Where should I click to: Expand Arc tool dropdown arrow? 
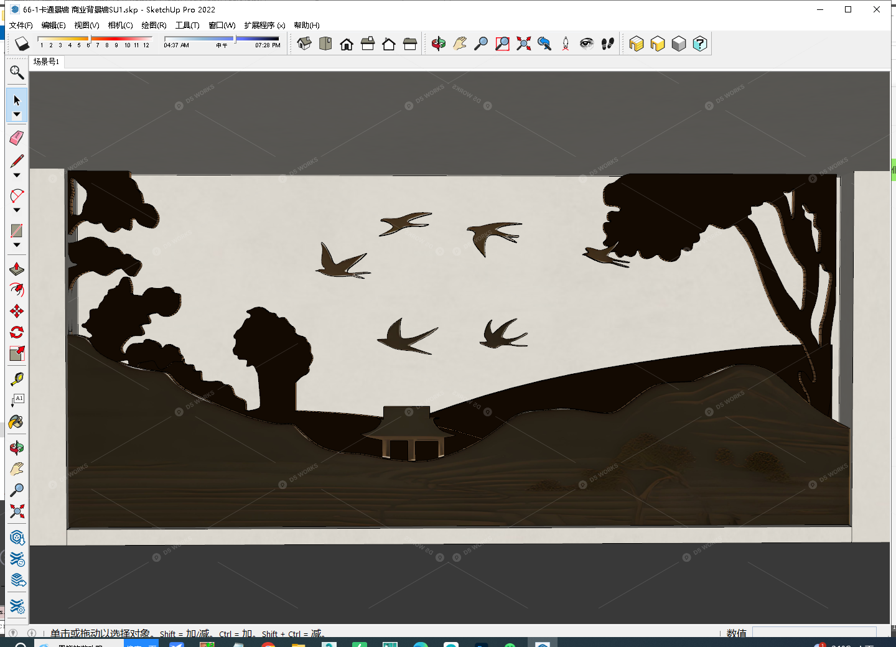coord(17,210)
